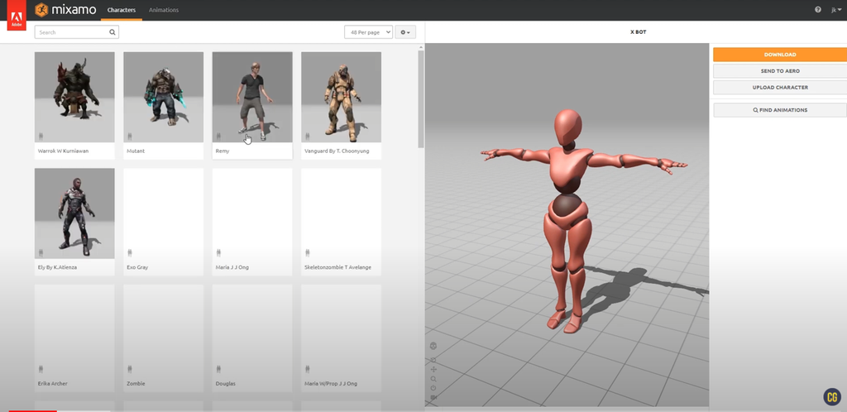Toggle skeleton view in 3D viewer
The height and width of the screenshot is (412, 847).
tap(433, 346)
